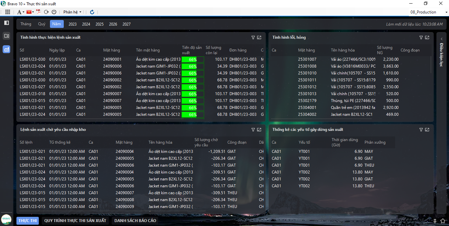Filter the 'Tình hình lỗi, hỏng' panel
Image resolution: width=449 pixels, height=226 pixels.
tap(421, 38)
